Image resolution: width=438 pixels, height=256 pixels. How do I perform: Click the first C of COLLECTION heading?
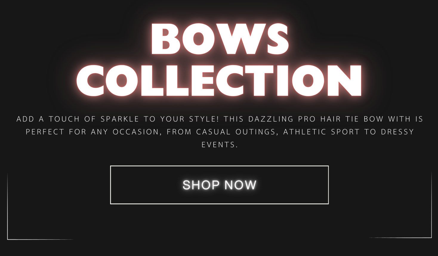(91, 80)
